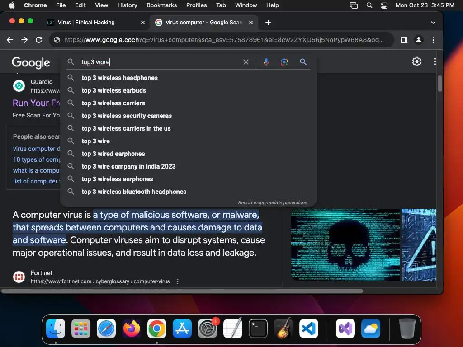Submit search with blue magnifier icon
Viewport: 463px width, 347px height.
point(303,62)
